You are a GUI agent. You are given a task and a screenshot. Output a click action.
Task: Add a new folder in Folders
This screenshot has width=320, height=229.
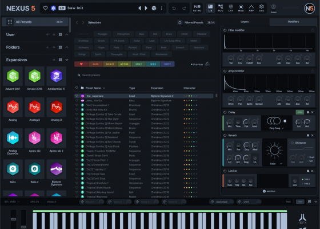47,47
